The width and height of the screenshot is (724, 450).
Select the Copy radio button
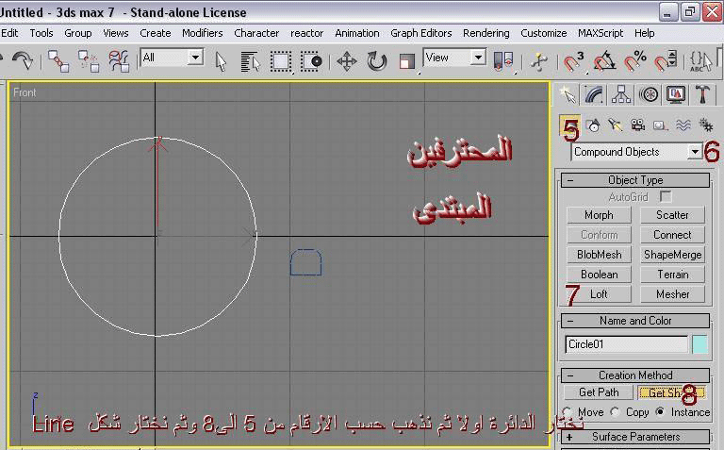(615, 411)
